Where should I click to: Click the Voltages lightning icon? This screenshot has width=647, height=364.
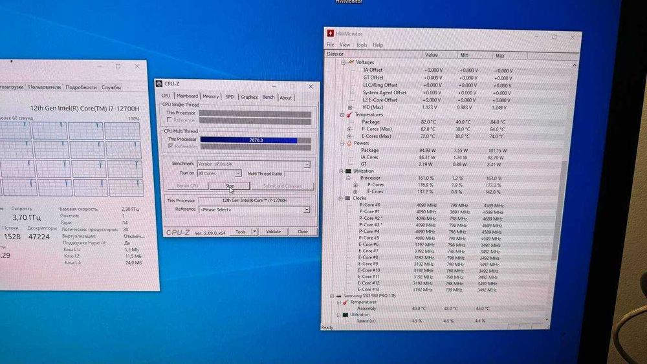(350, 62)
